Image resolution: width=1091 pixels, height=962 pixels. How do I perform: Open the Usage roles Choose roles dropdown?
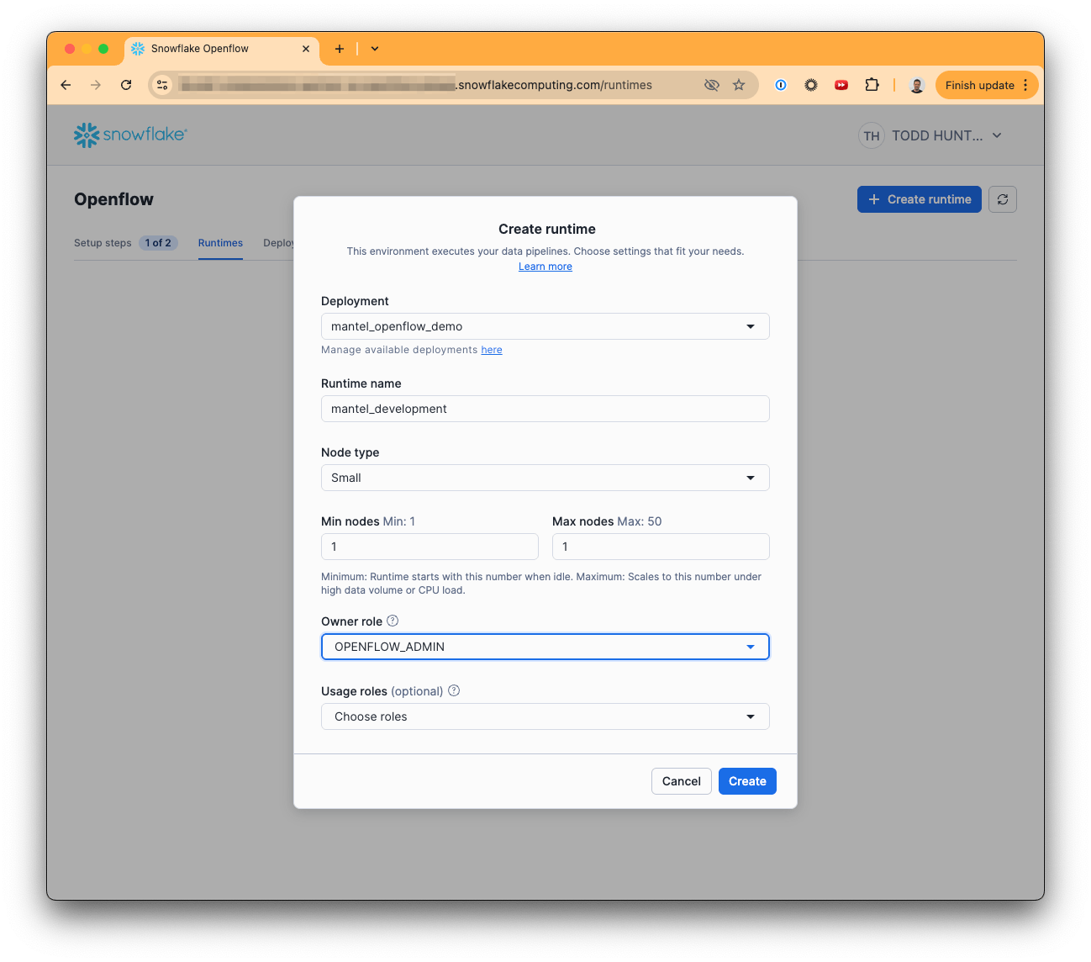[545, 716]
